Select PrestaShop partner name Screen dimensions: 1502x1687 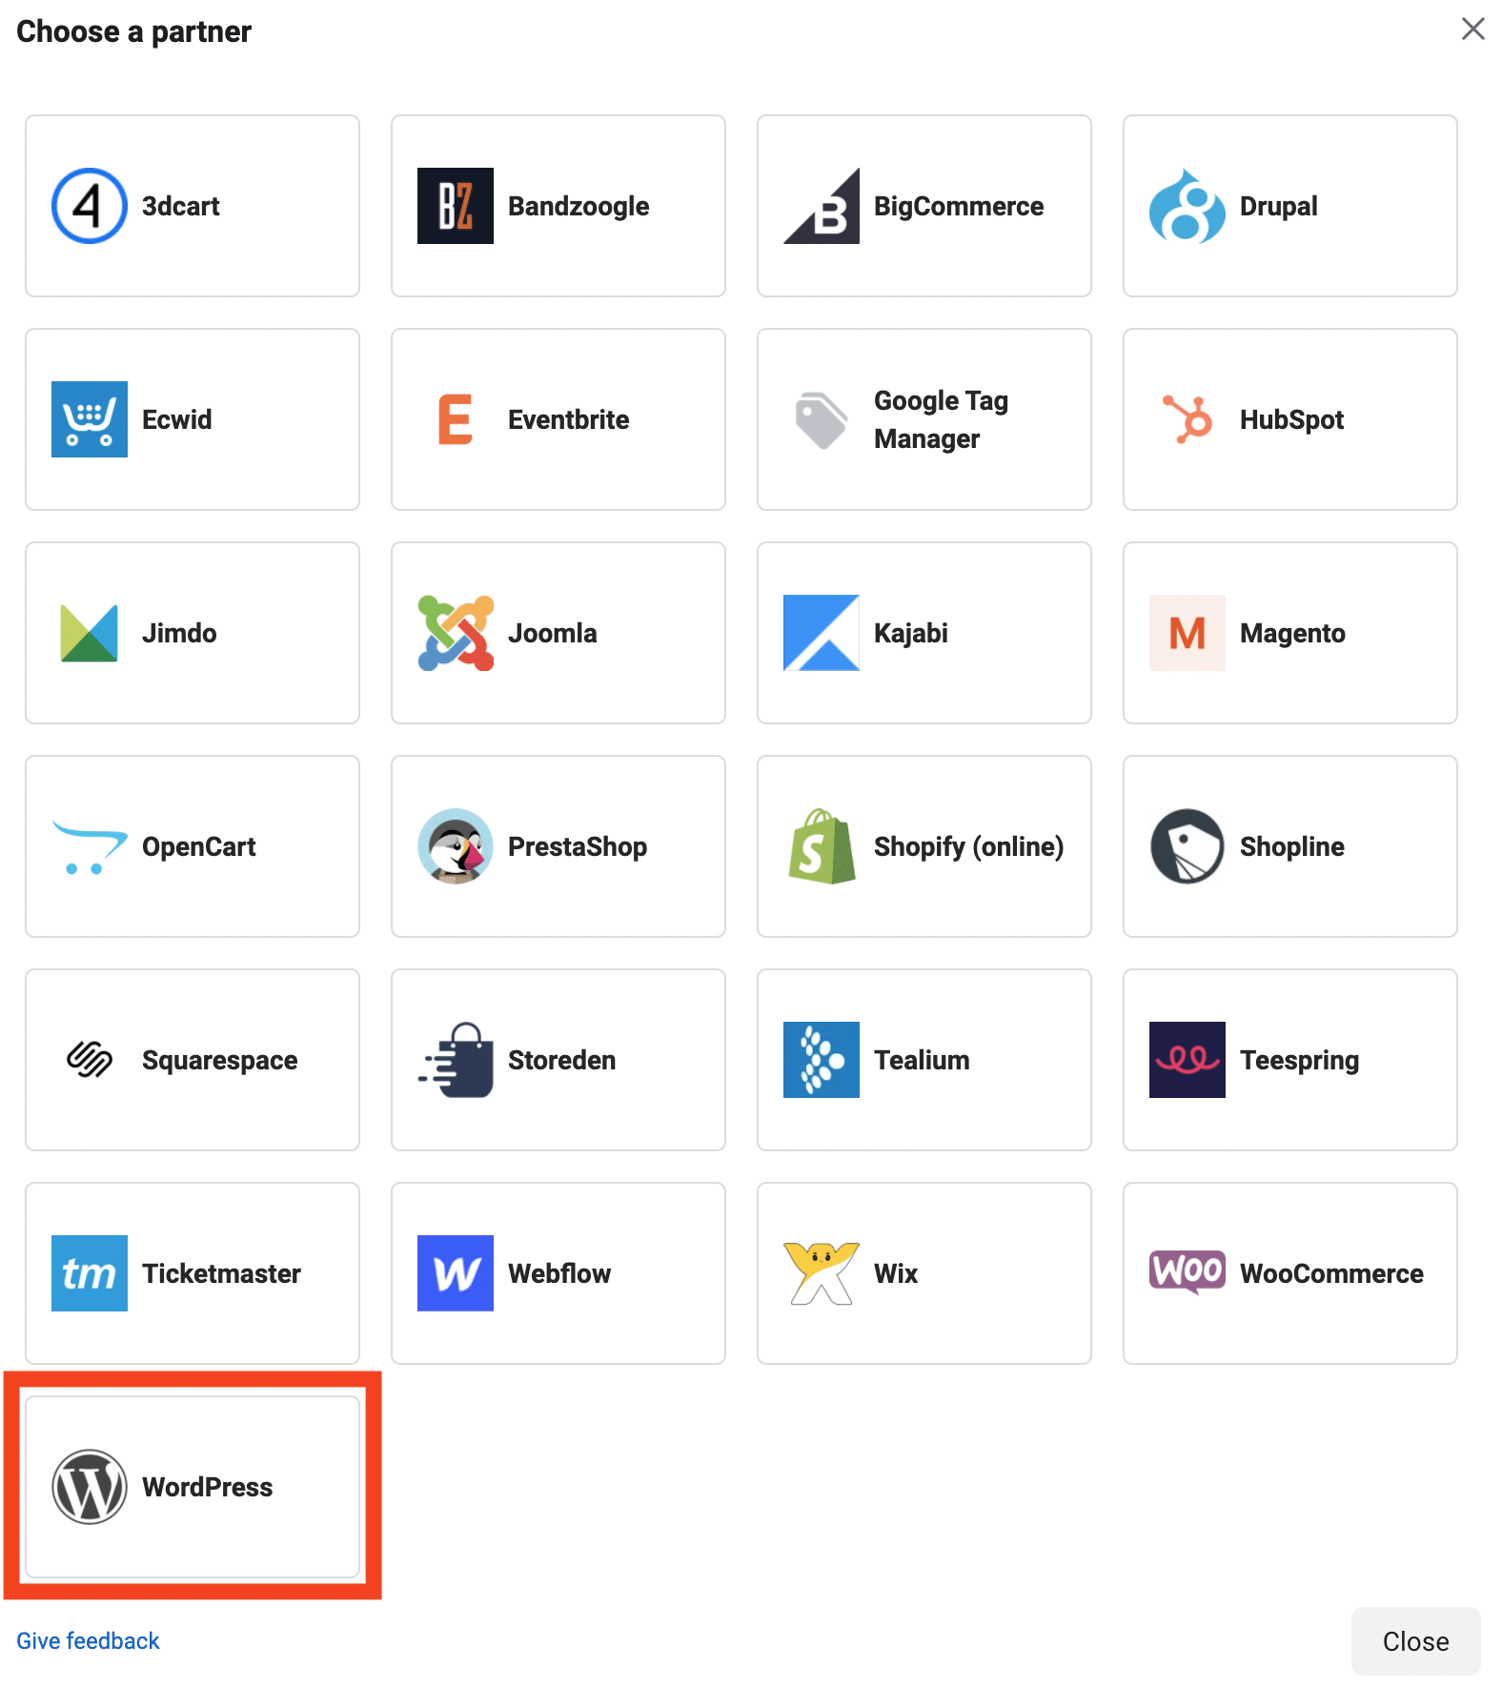(578, 846)
